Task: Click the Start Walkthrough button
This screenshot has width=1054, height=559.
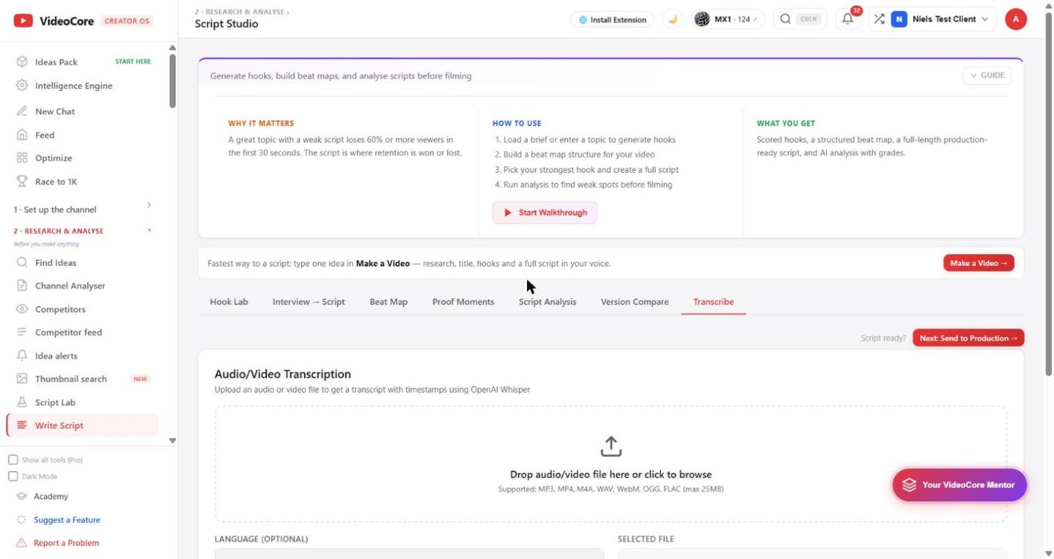Action: [x=545, y=213]
